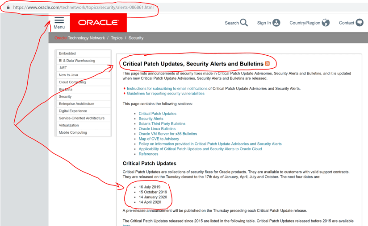
Task: Click the Search magnifier icon
Action: (244, 23)
